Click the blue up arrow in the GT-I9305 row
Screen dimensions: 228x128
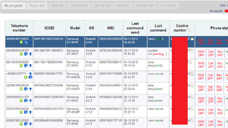click(30, 66)
